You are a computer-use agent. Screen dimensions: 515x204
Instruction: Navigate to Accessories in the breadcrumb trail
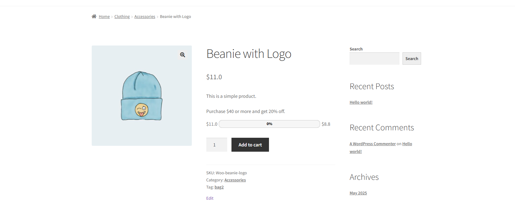[145, 17]
